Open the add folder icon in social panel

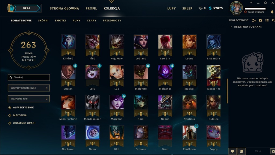tap(260, 20)
